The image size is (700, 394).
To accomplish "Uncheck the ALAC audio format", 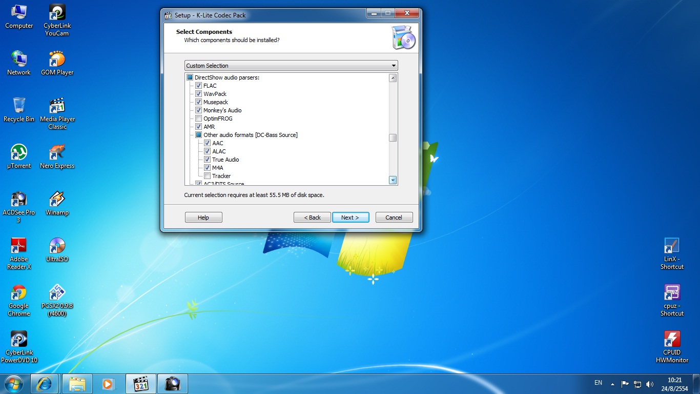I will [x=207, y=151].
